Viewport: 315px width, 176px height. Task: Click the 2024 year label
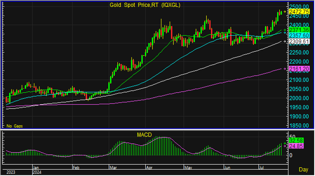[37, 172]
